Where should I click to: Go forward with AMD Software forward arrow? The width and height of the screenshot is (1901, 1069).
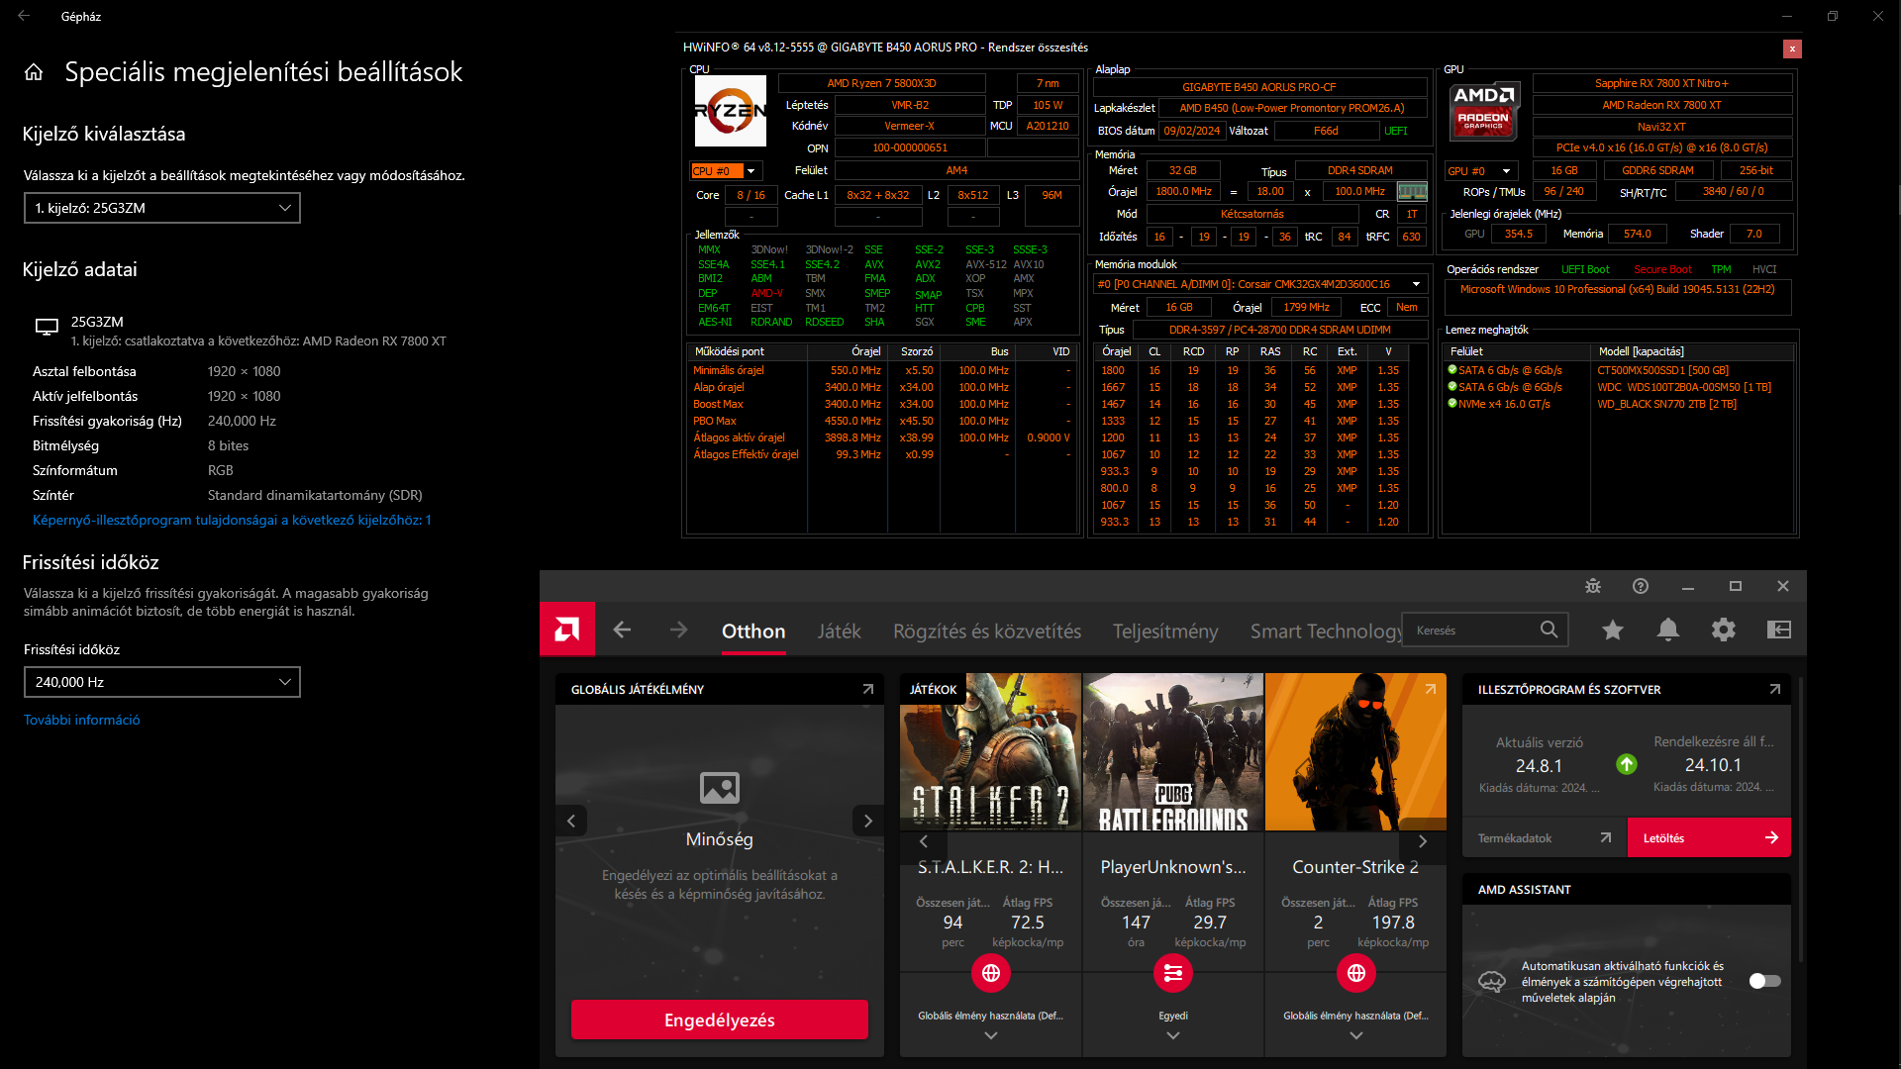678,630
